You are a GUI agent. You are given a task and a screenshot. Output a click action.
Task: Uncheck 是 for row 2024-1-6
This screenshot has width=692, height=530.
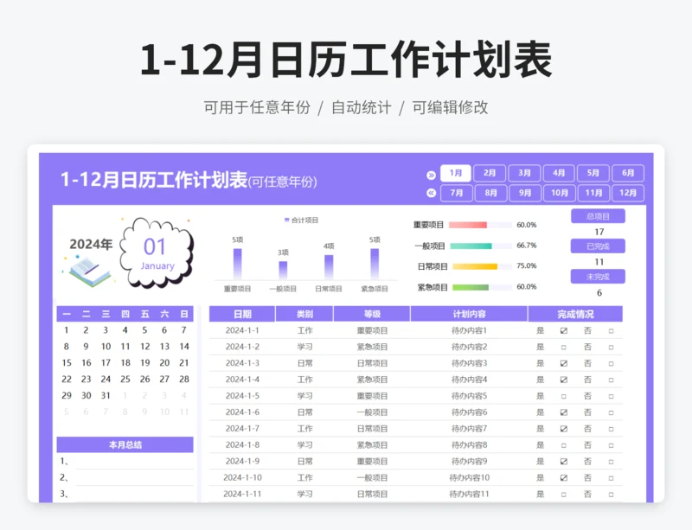click(564, 412)
